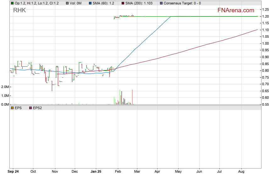Click the SMA (60): 1.2 legend text

coord(103,3)
